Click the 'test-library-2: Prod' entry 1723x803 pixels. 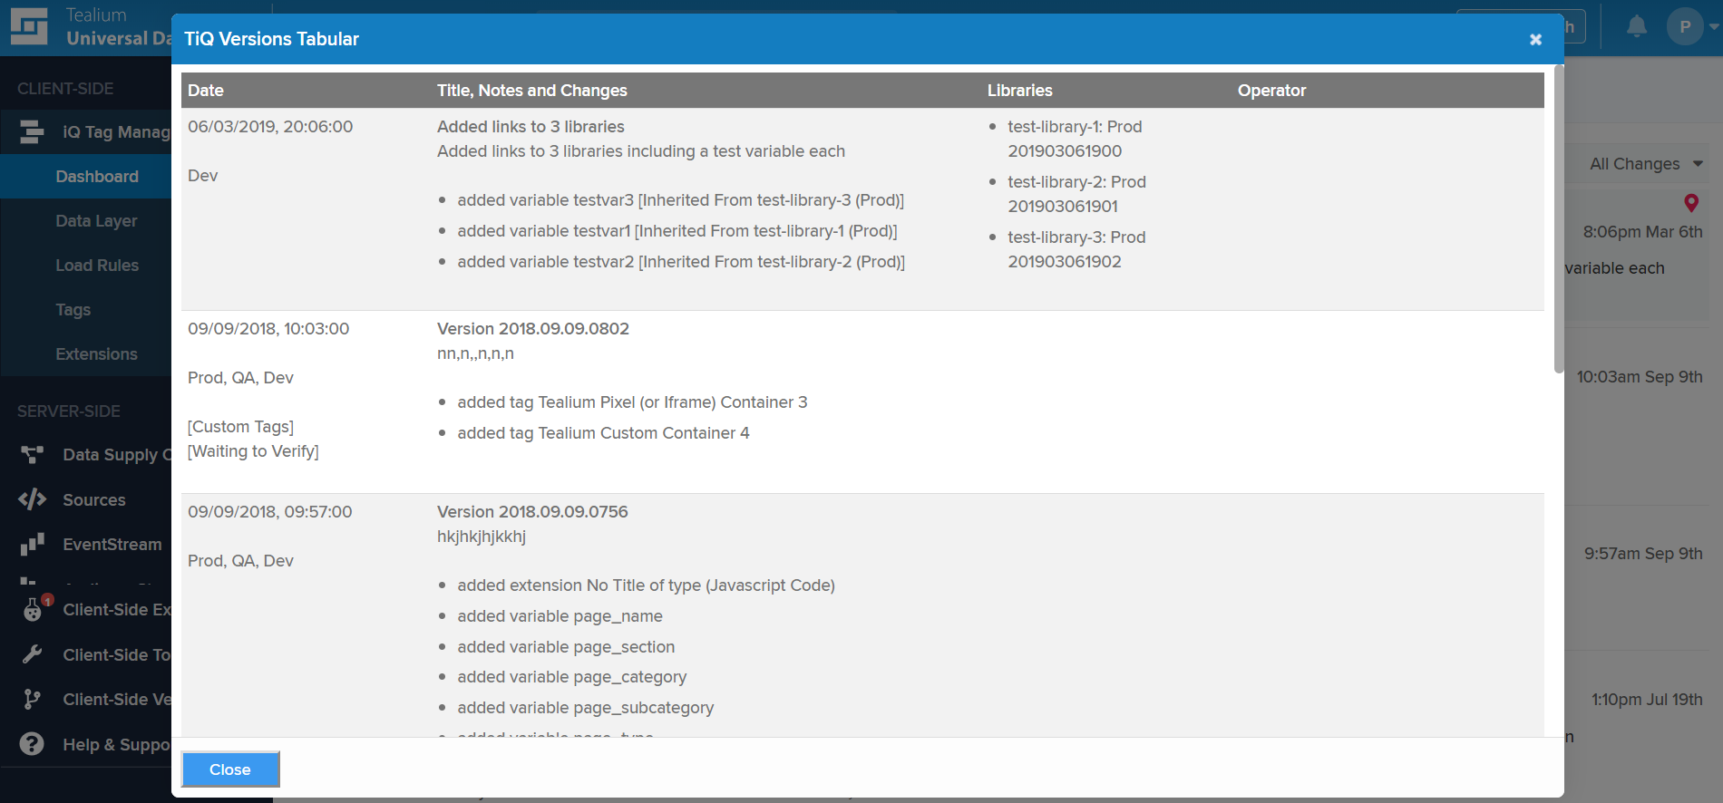tap(1076, 182)
